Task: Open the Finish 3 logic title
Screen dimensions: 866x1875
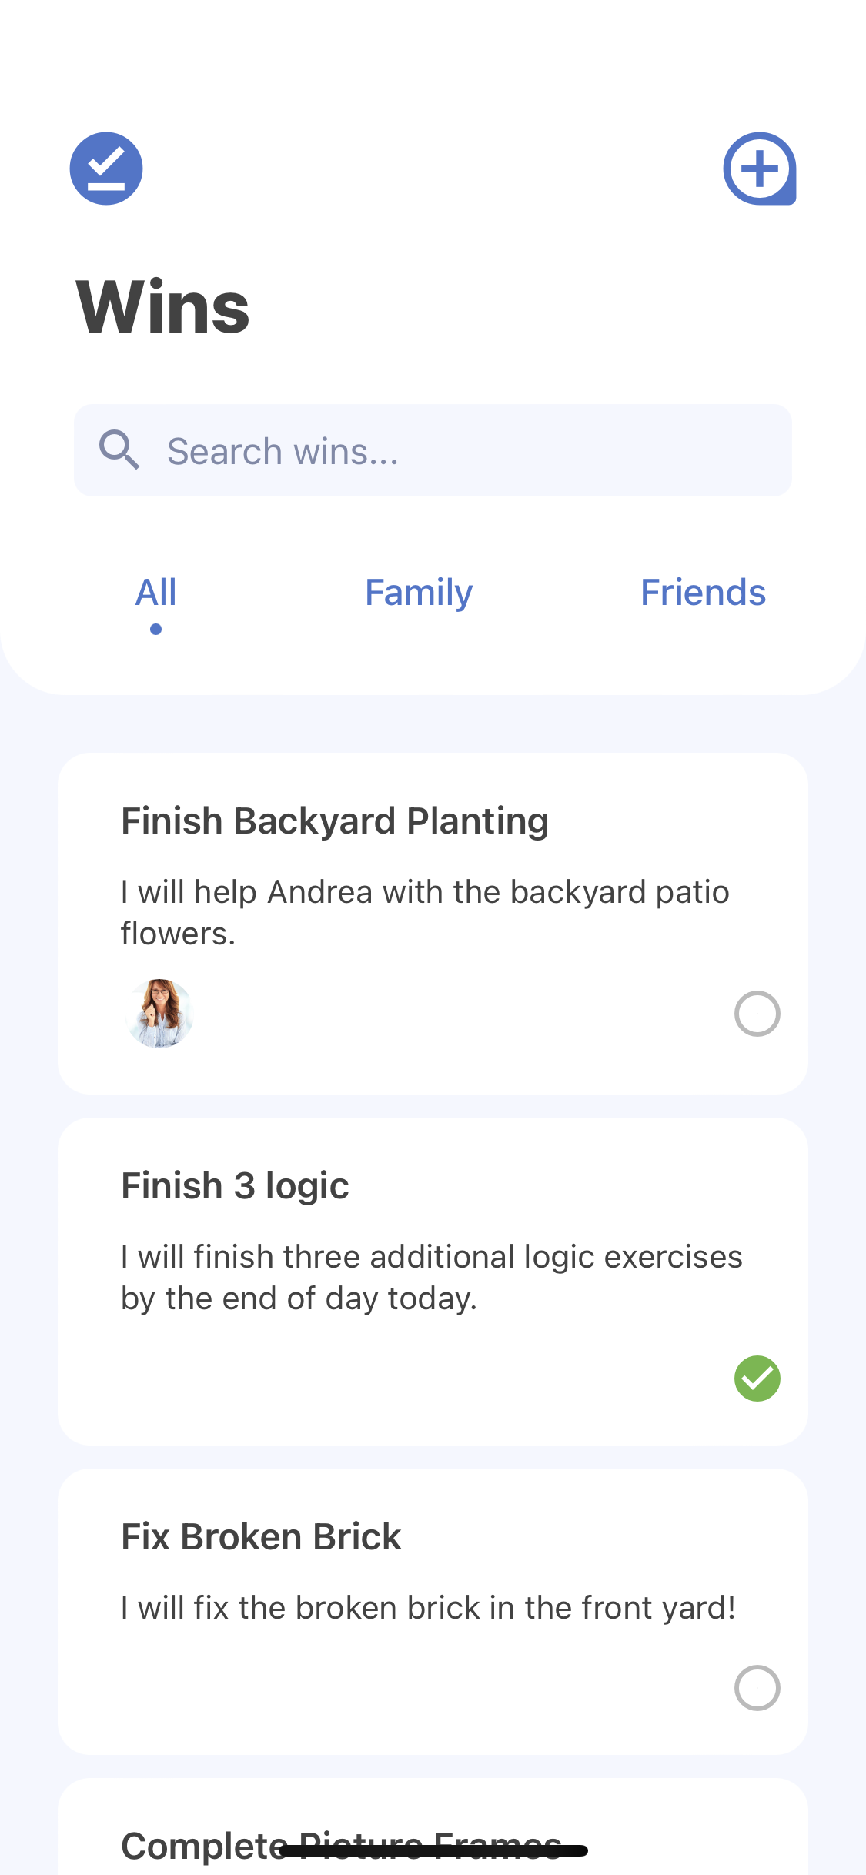Action: point(235,1186)
